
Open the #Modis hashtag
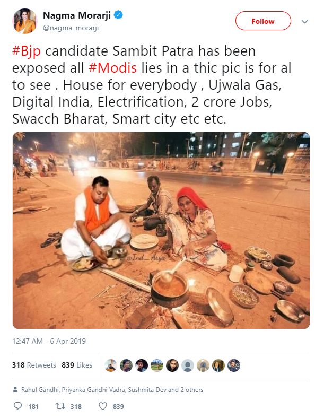[x=113, y=68]
